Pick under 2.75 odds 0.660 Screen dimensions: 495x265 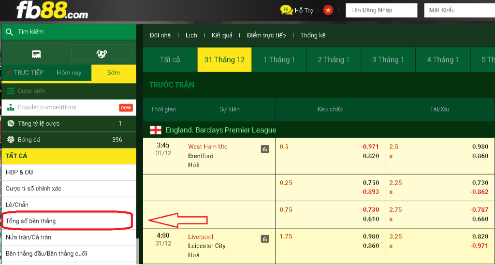480,219
